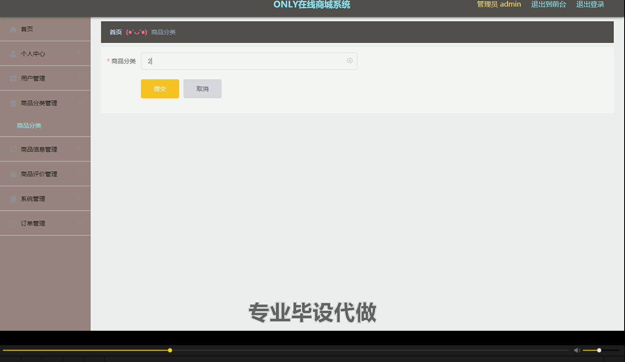This screenshot has width=625, height=362.
Task: Adjust the volume slider handle
Action: pos(599,350)
